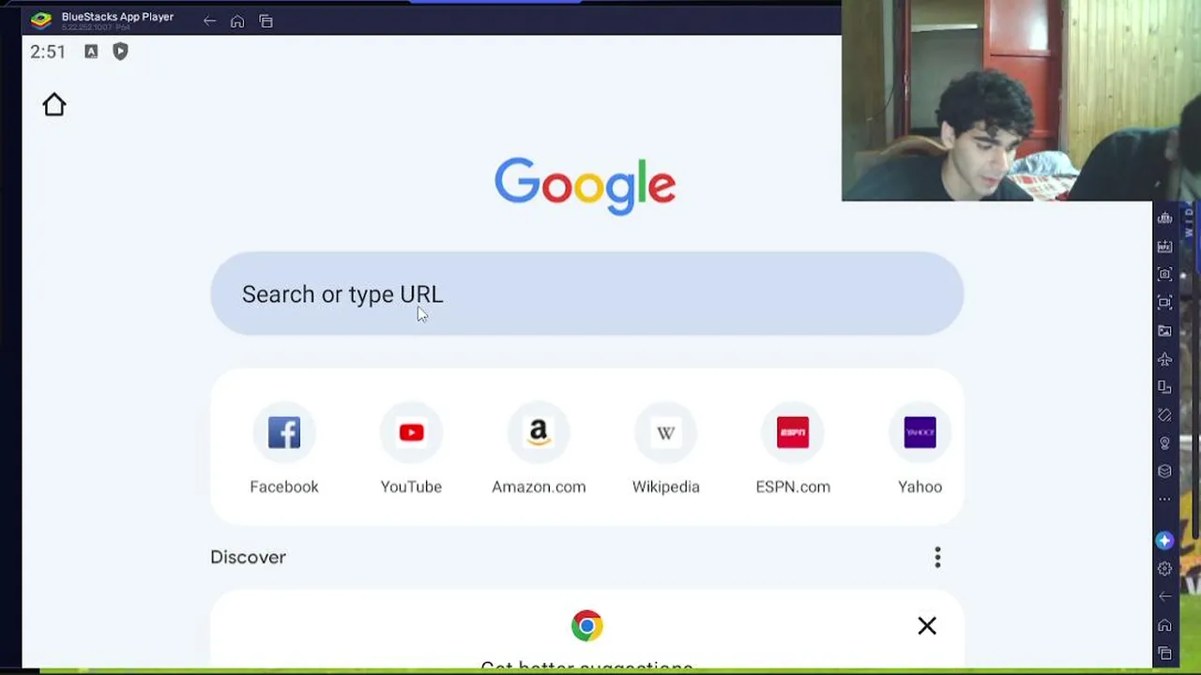Open the YouTube shortcut
Screen dimensions: 1201x675
411,432
